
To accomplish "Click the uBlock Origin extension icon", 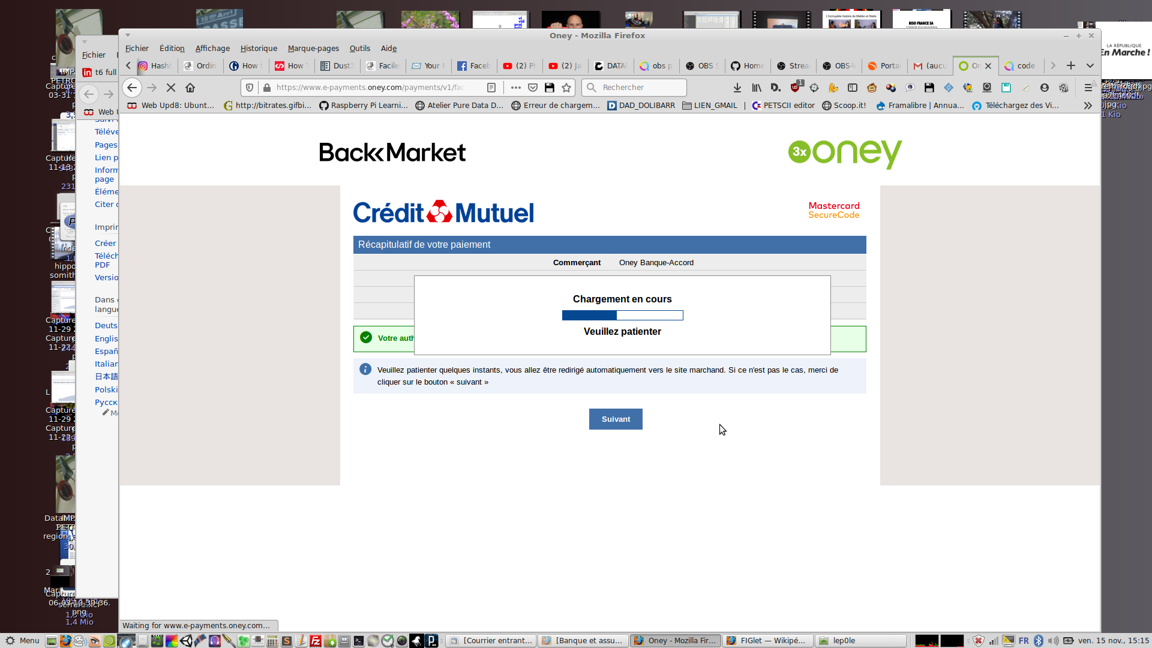I will (795, 88).
